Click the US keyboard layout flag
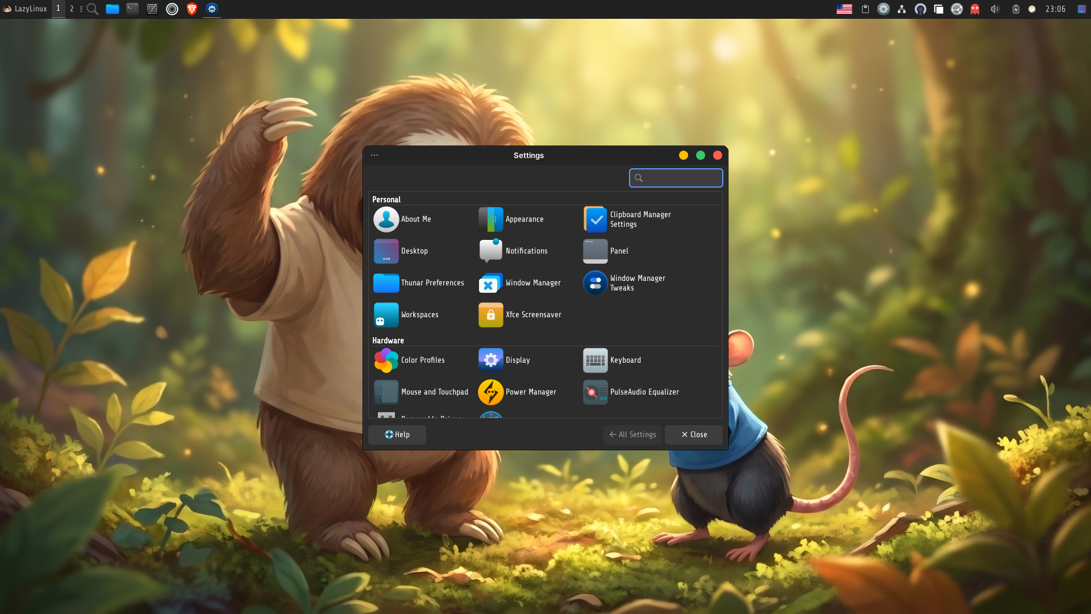 [844, 9]
